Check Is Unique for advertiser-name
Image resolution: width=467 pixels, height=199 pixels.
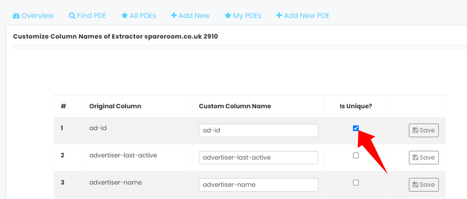(356, 182)
